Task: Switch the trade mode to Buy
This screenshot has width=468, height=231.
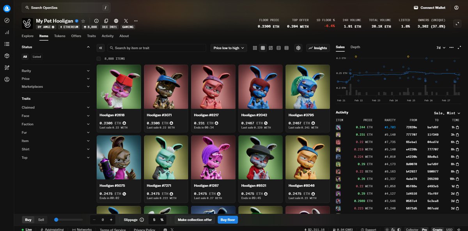Action: 28,220
